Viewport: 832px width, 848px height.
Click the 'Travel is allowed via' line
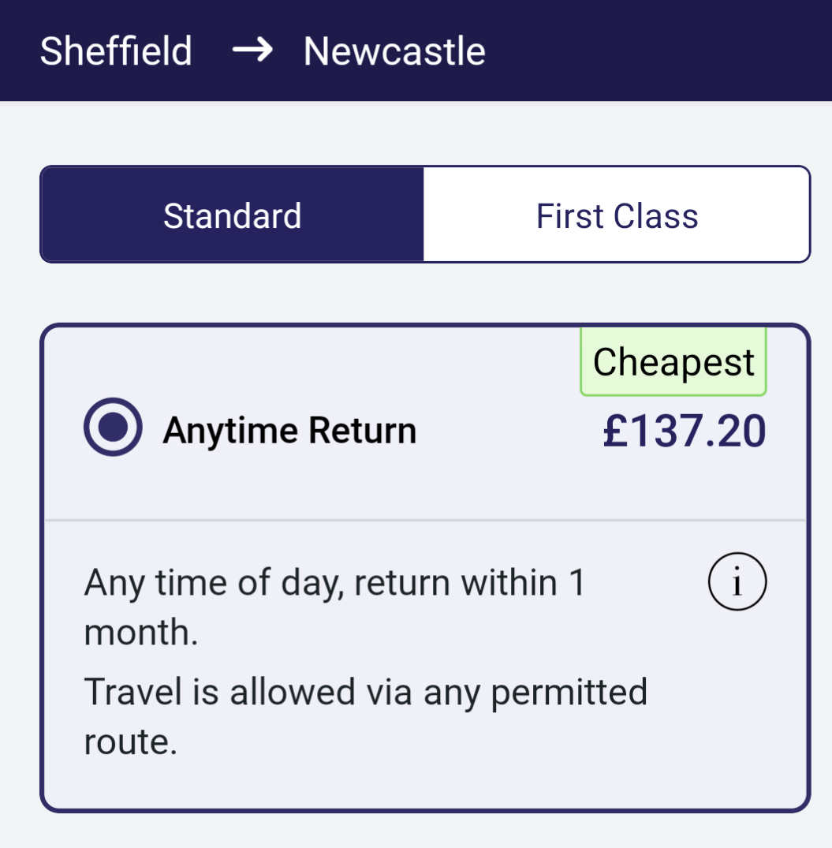(x=365, y=692)
